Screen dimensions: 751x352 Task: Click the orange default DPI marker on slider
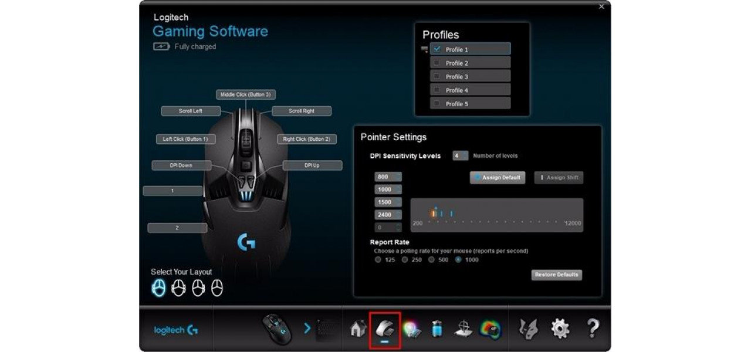click(x=434, y=214)
